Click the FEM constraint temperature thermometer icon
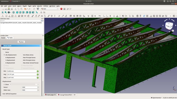 coord(114,16)
